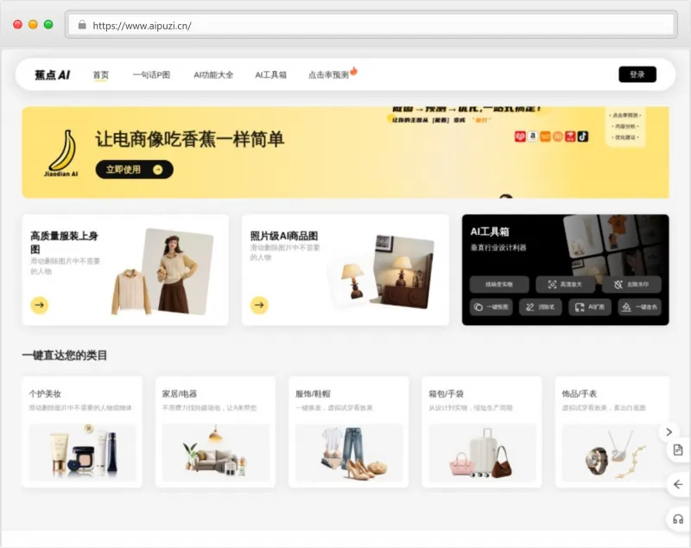
Task: Select the AI扩图 (AI expand) tool
Action: [589, 307]
